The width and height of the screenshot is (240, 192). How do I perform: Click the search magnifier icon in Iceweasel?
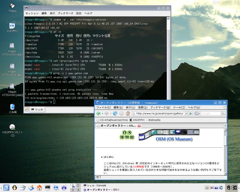tap(223, 114)
